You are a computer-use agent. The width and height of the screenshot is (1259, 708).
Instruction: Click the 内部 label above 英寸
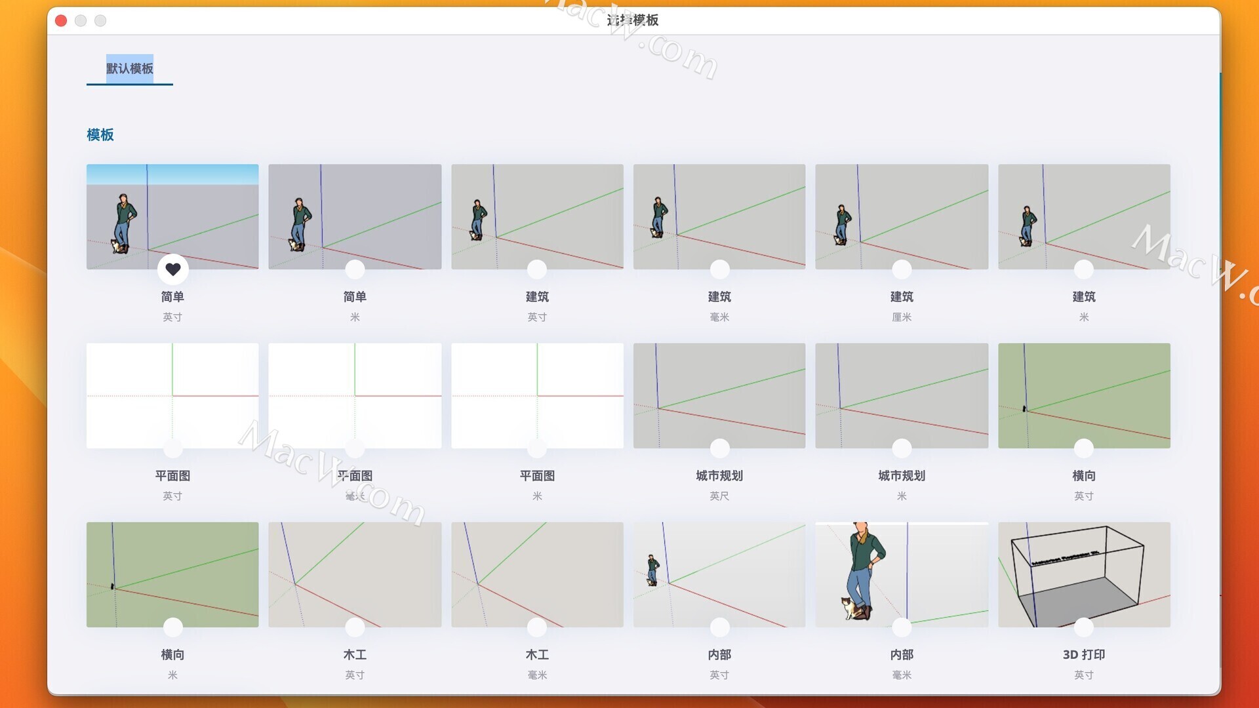point(719,654)
